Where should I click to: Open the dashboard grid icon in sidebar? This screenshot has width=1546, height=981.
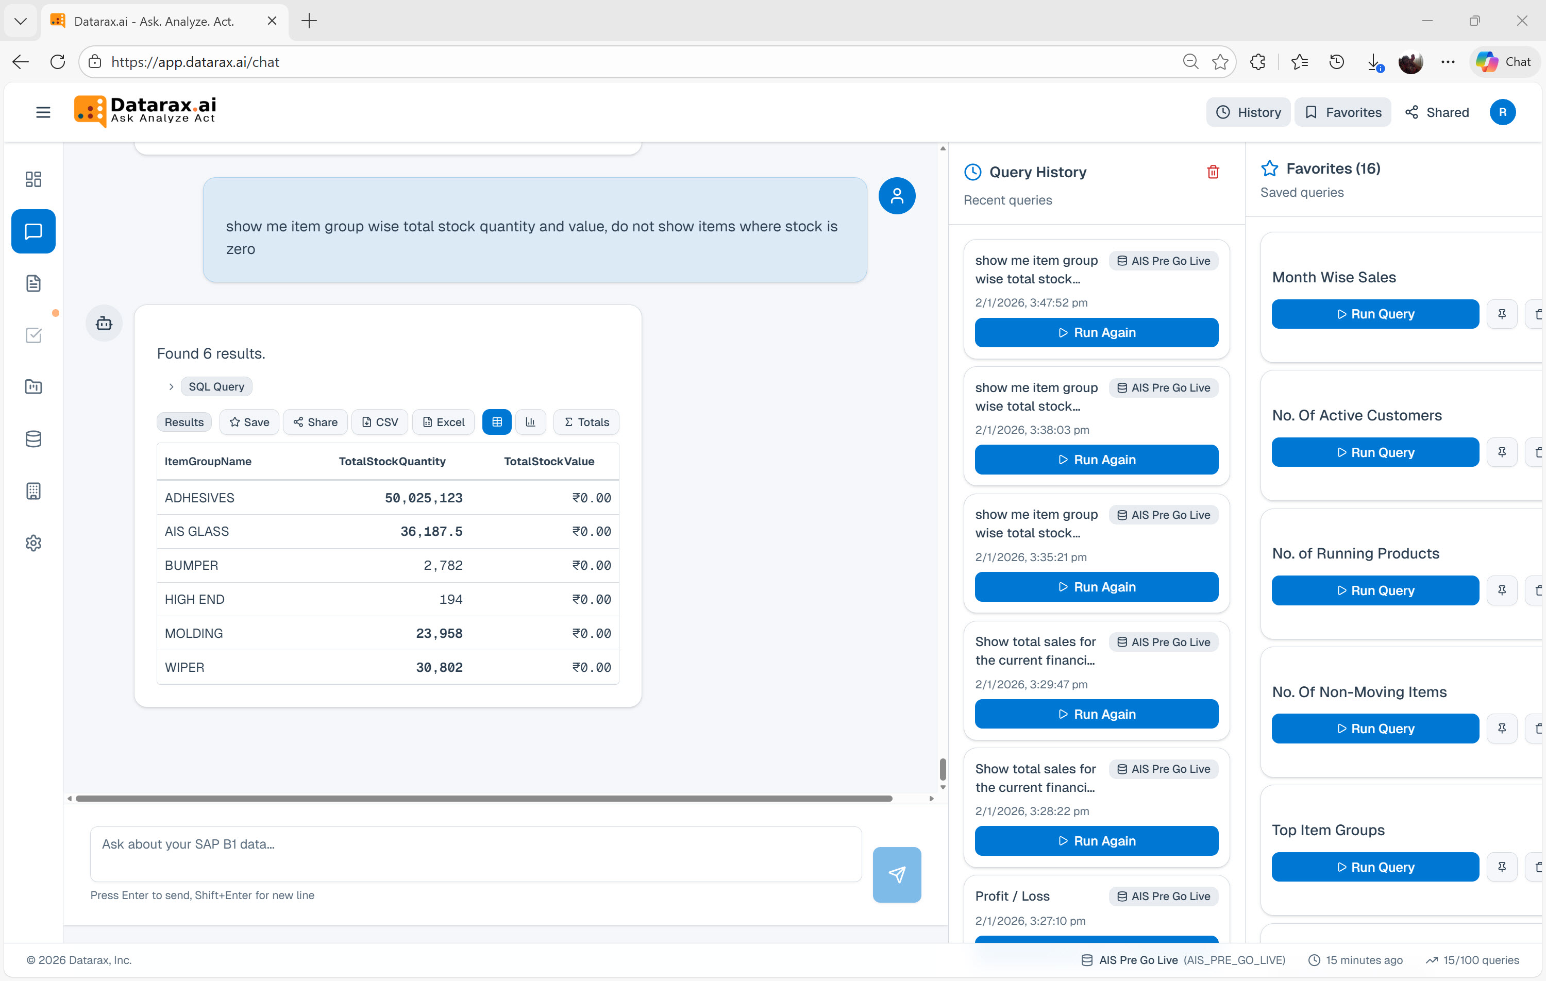click(x=33, y=178)
